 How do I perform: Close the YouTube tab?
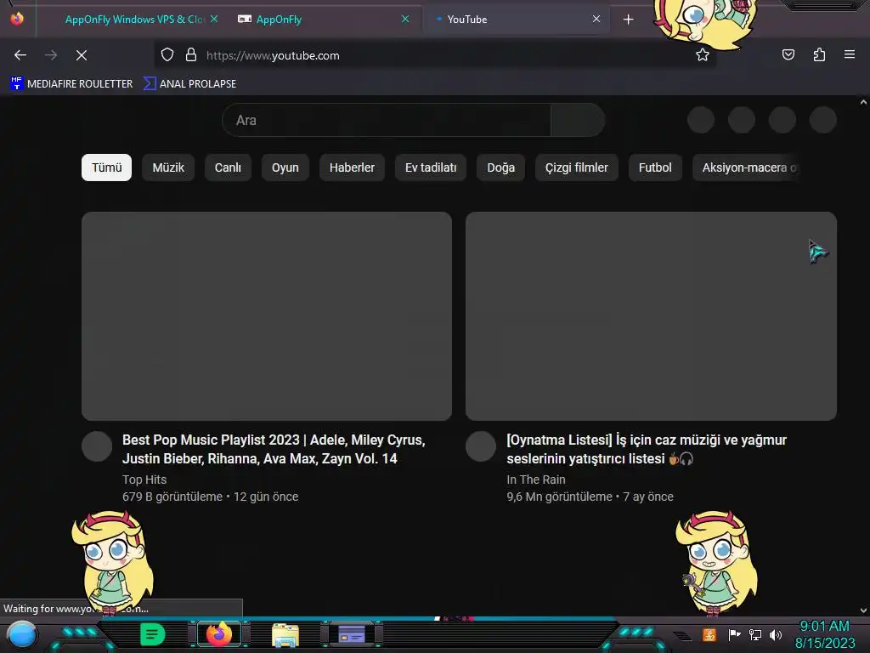[x=596, y=19]
